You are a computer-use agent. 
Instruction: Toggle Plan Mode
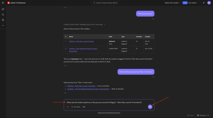76,107
